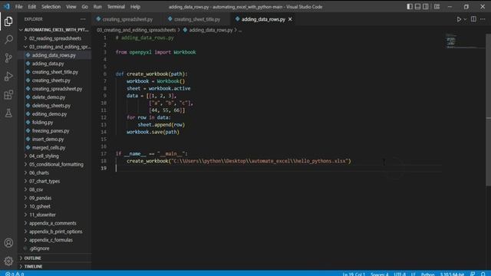Viewport: 491px width, 276px height.
Task: Change language mode via Python status entry
Action: click(x=427, y=274)
